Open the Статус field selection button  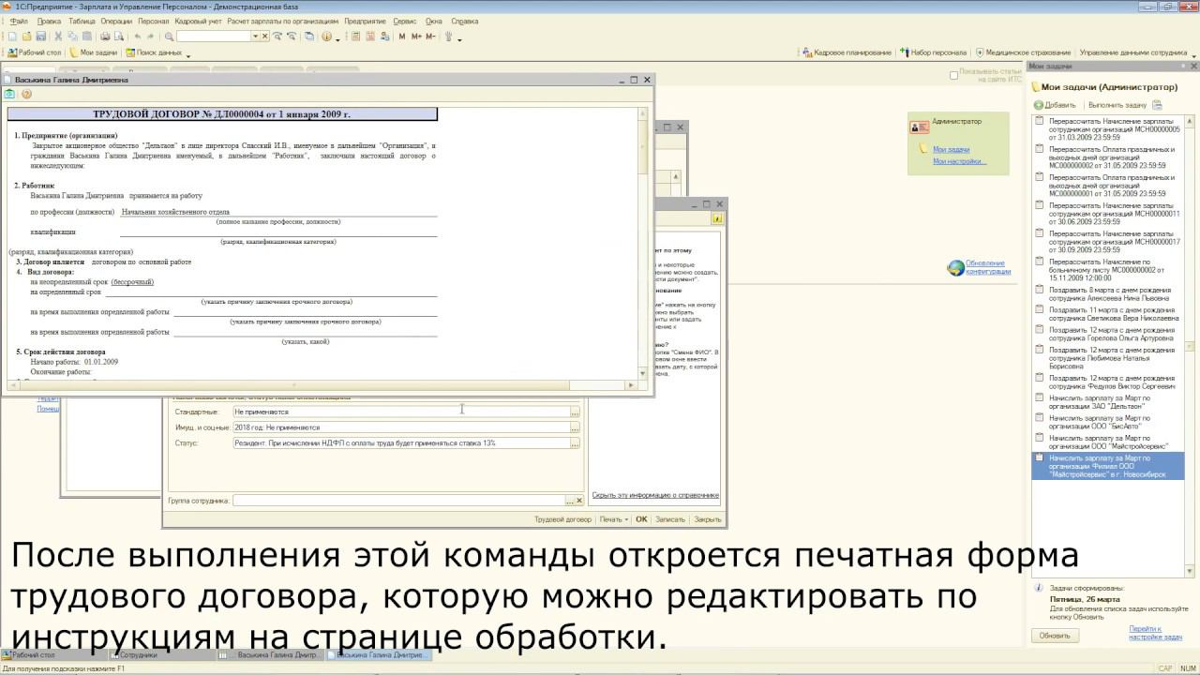click(576, 443)
